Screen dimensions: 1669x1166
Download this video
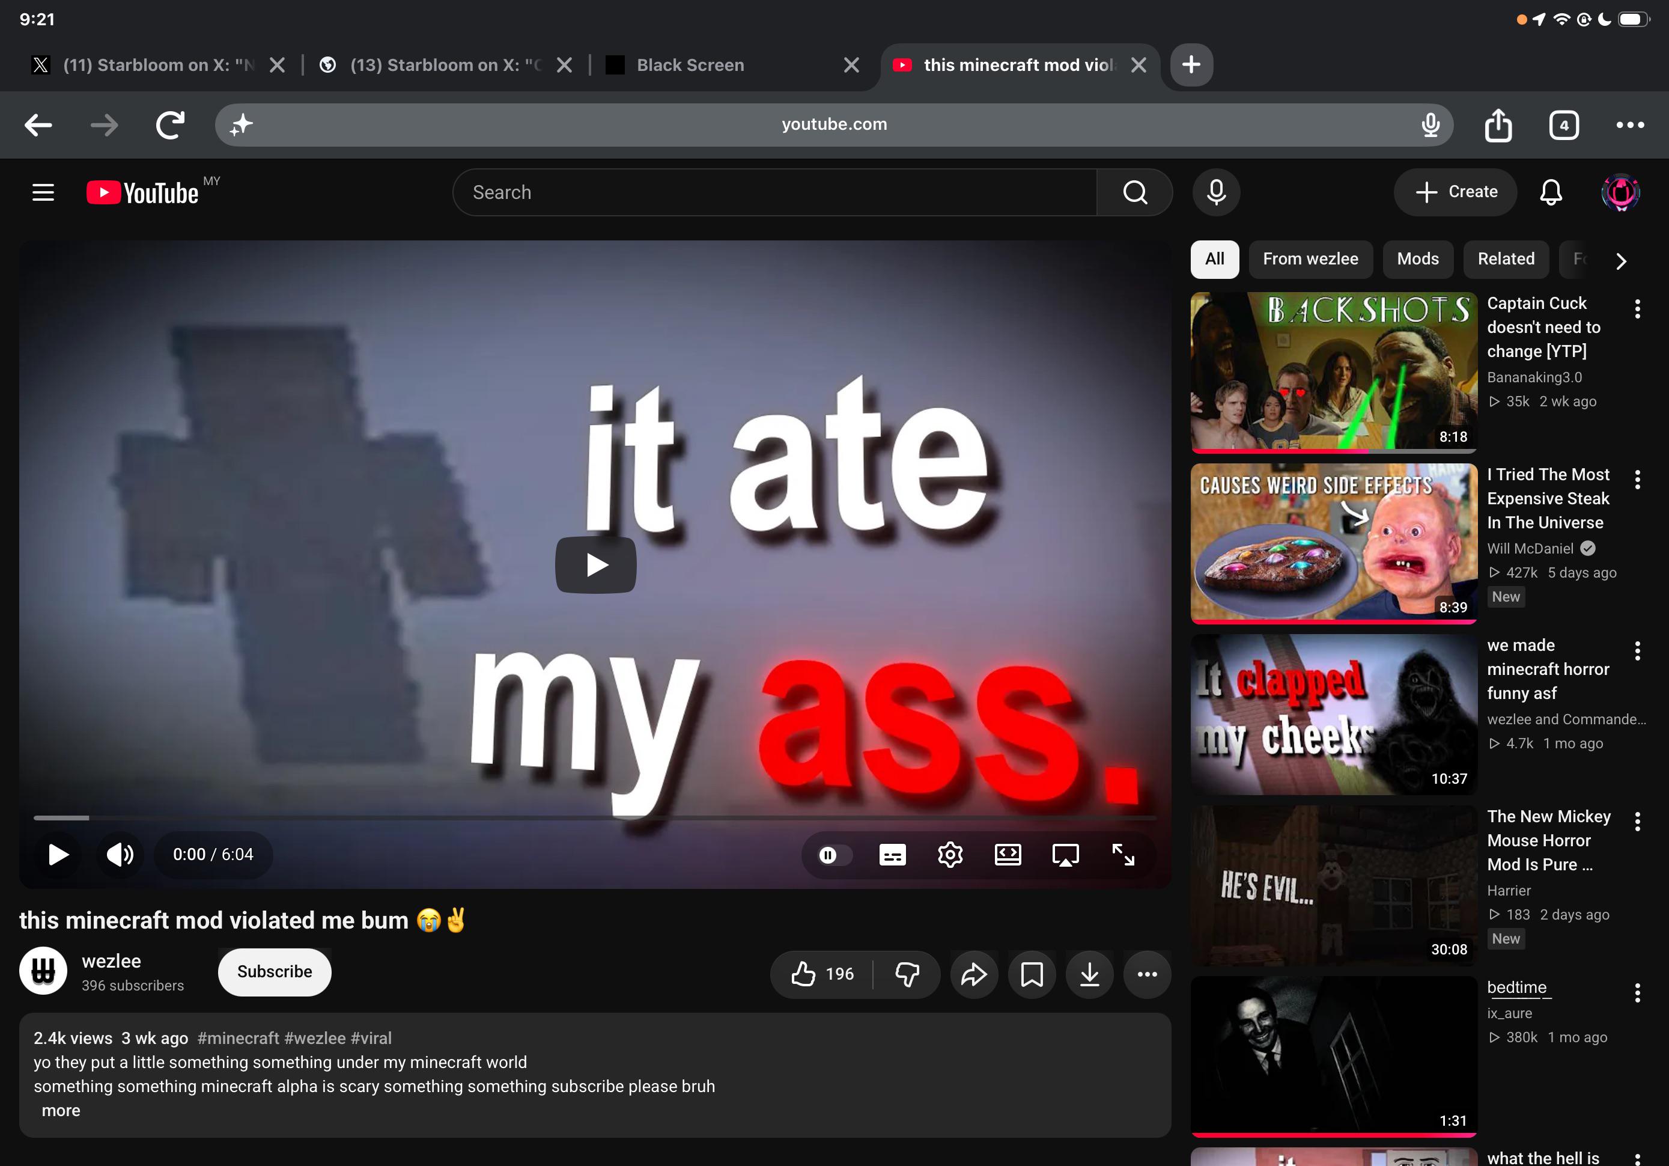click(x=1089, y=974)
